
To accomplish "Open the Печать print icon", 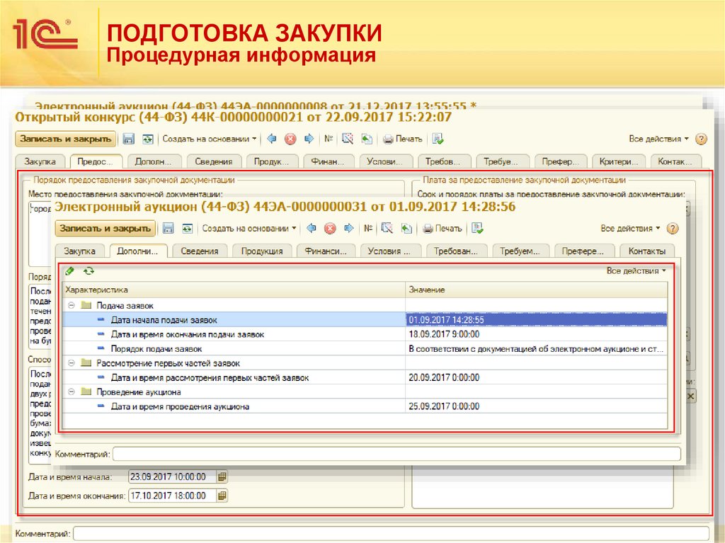I will (x=443, y=228).
